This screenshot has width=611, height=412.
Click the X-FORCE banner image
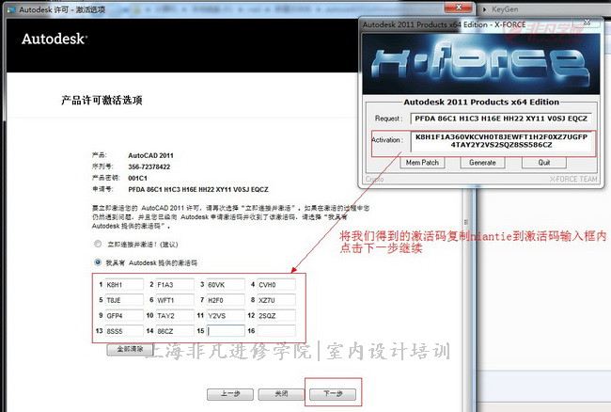coord(481,64)
